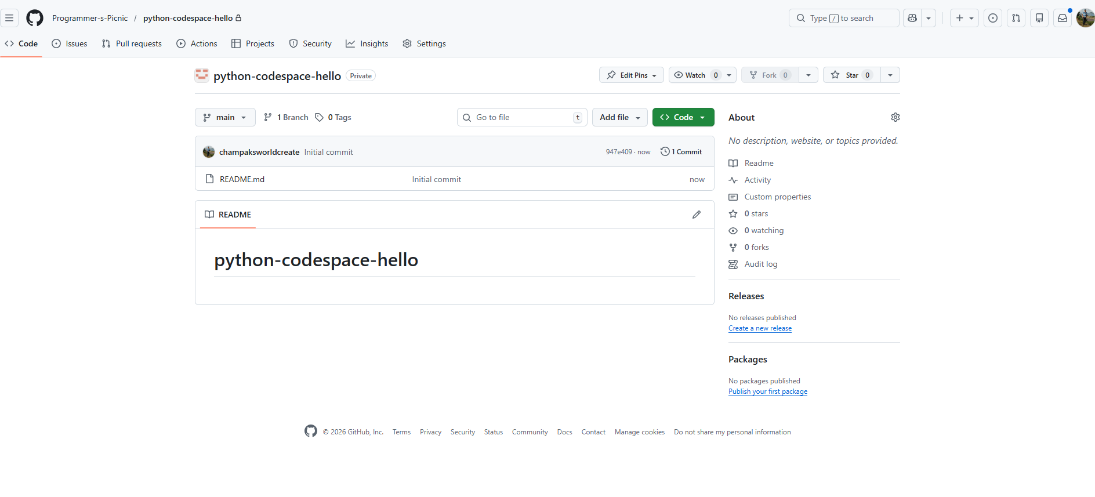
Task: Click Publish your first package
Action: click(768, 391)
